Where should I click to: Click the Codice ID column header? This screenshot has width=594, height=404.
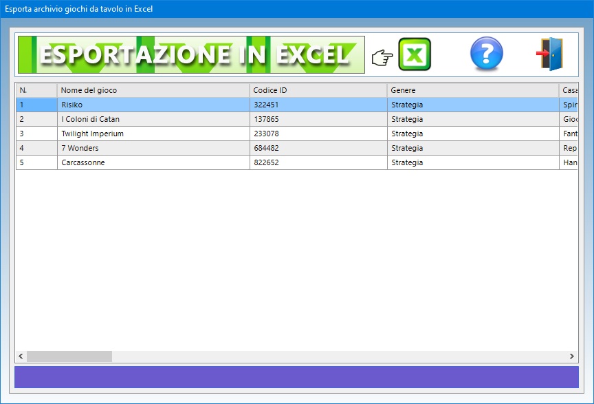coord(318,90)
